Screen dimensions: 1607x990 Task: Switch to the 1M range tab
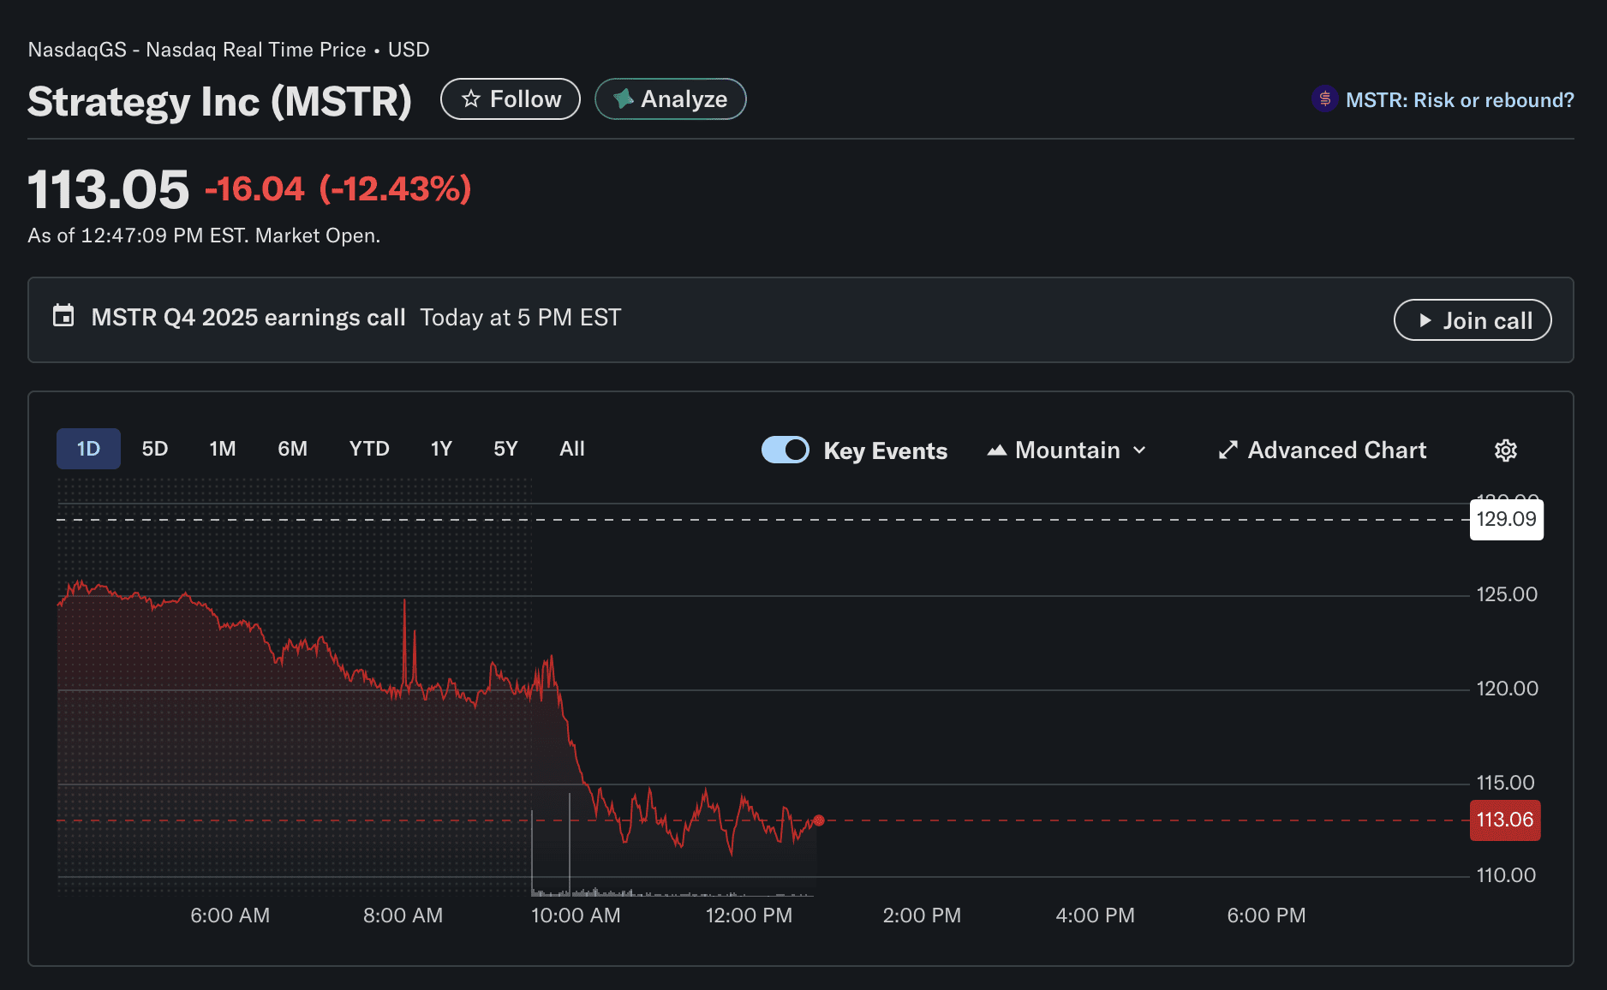pos(223,449)
